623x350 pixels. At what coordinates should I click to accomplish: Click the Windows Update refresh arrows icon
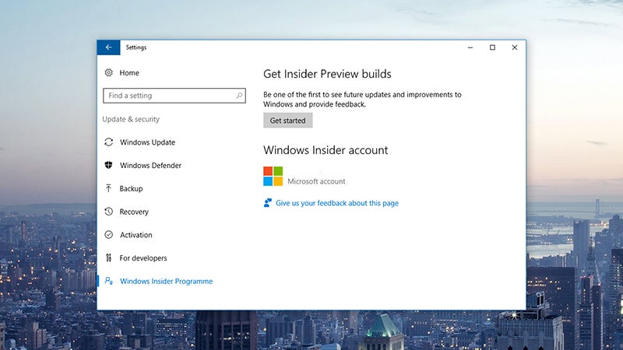[108, 142]
